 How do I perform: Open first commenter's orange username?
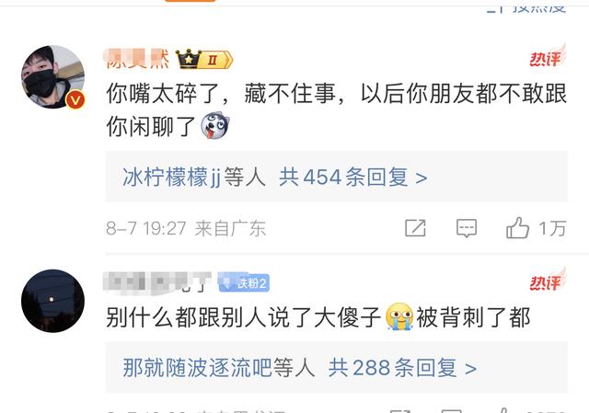(x=137, y=59)
